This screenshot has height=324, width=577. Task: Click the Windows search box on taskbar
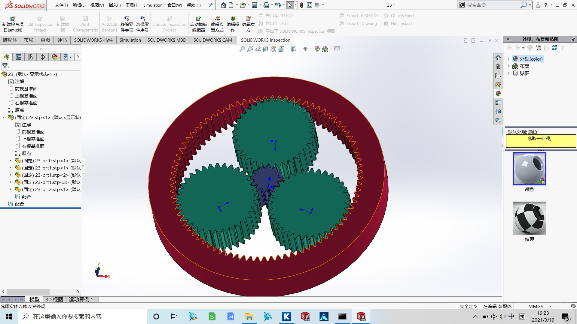83,316
